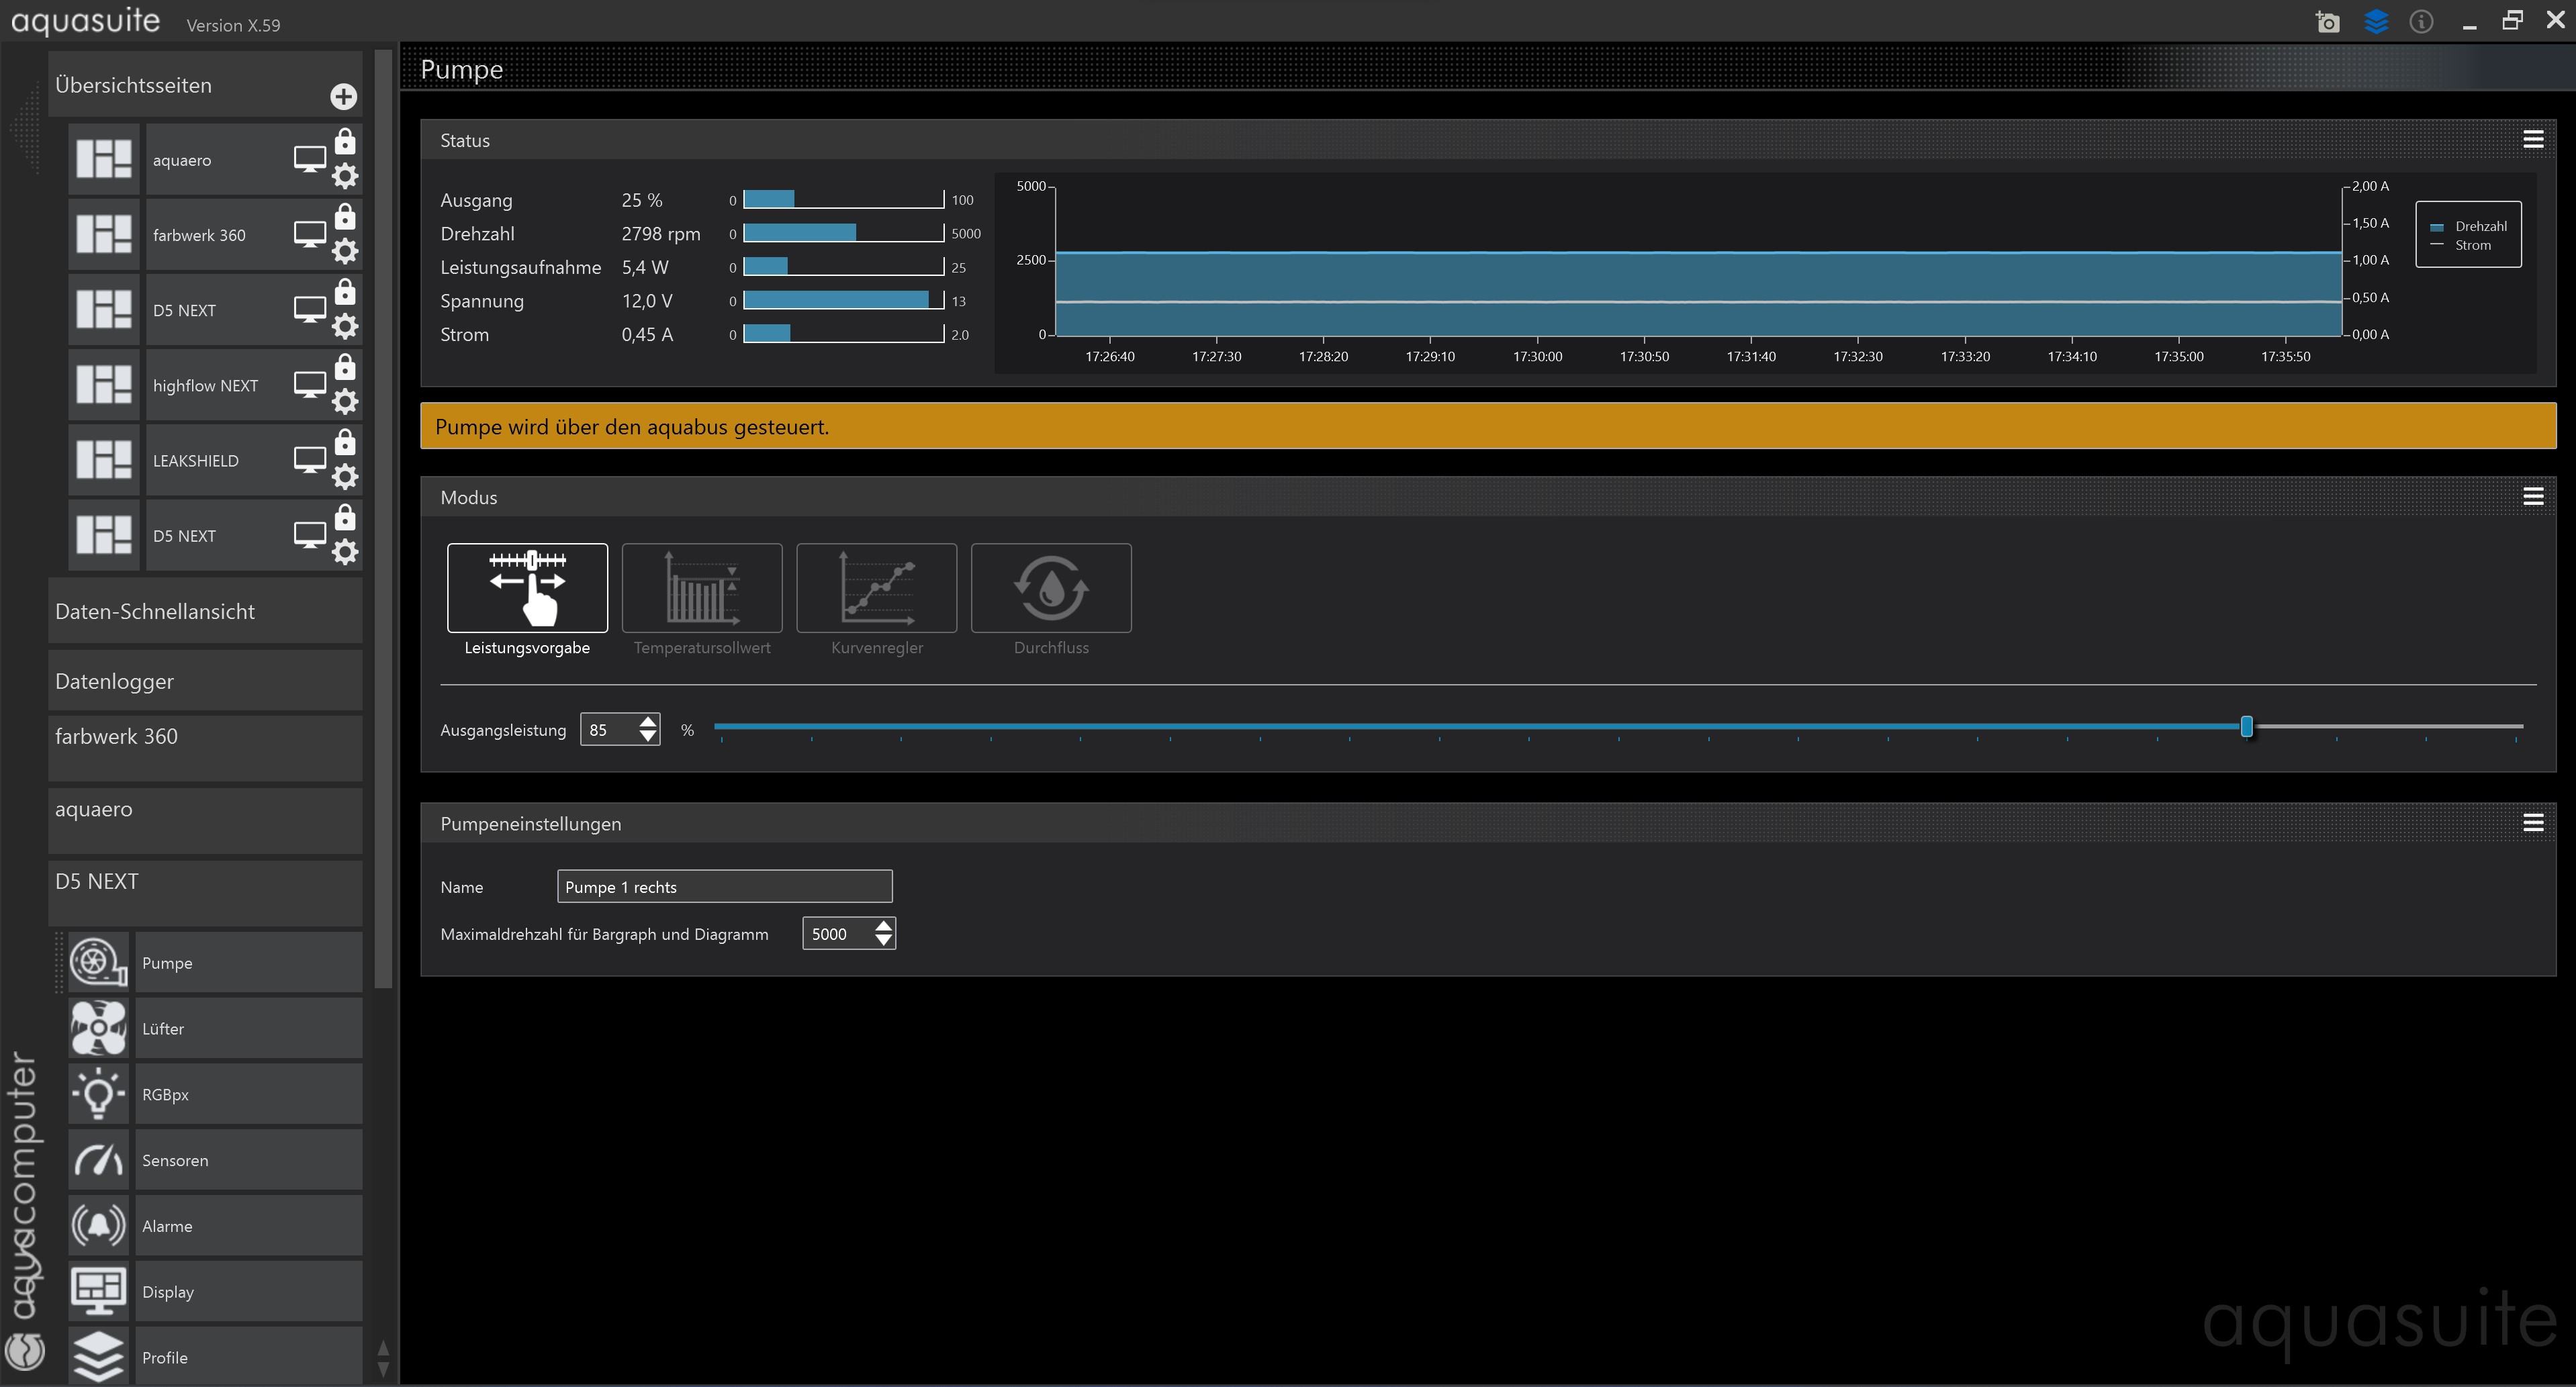
Task: Click the sidebar scroll-down arrow
Action: click(x=383, y=1370)
